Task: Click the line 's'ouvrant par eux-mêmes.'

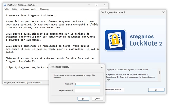Action: pyautogui.click(x=23, y=40)
